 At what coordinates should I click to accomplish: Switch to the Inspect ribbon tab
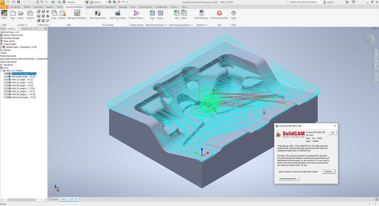pos(50,7)
